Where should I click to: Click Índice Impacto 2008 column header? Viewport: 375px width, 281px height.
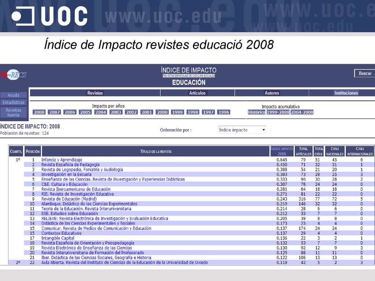pyautogui.click(x=282, y=151)
